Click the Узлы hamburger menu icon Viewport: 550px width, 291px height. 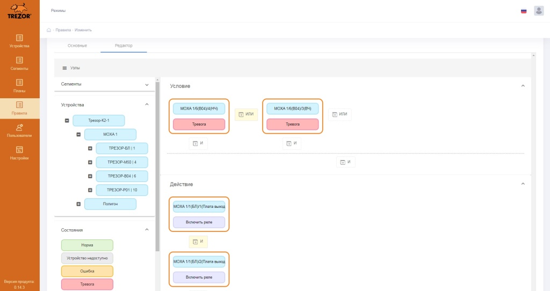[64, 68]
